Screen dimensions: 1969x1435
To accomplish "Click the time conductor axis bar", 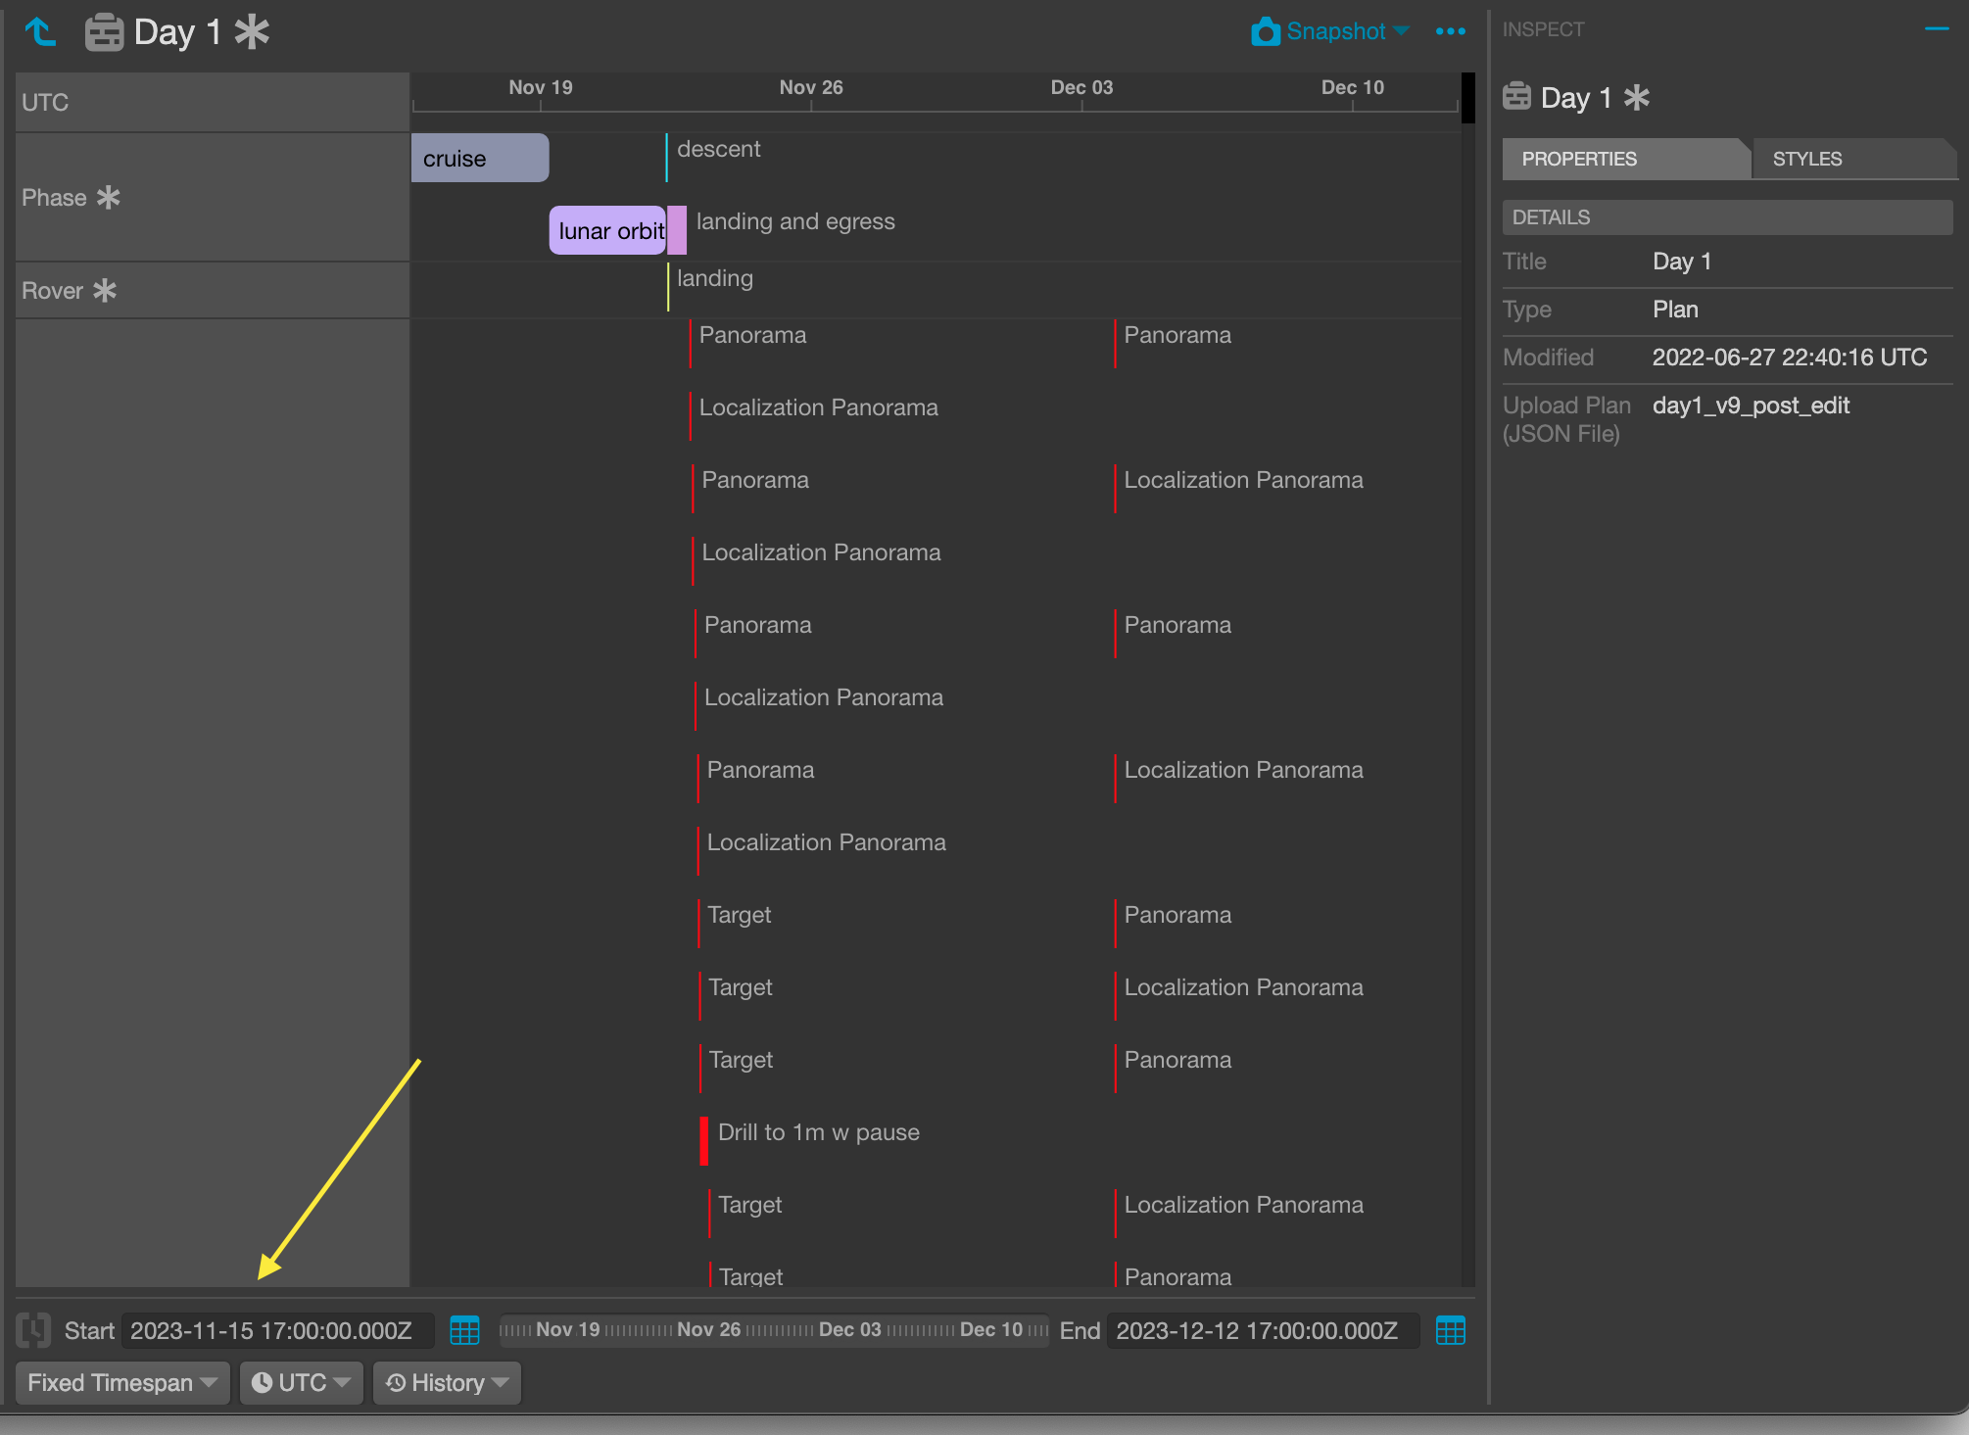I will 773,1329.
